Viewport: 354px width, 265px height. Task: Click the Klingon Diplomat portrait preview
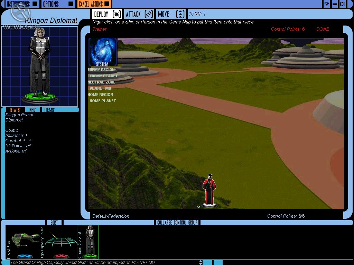coord(40,66)
